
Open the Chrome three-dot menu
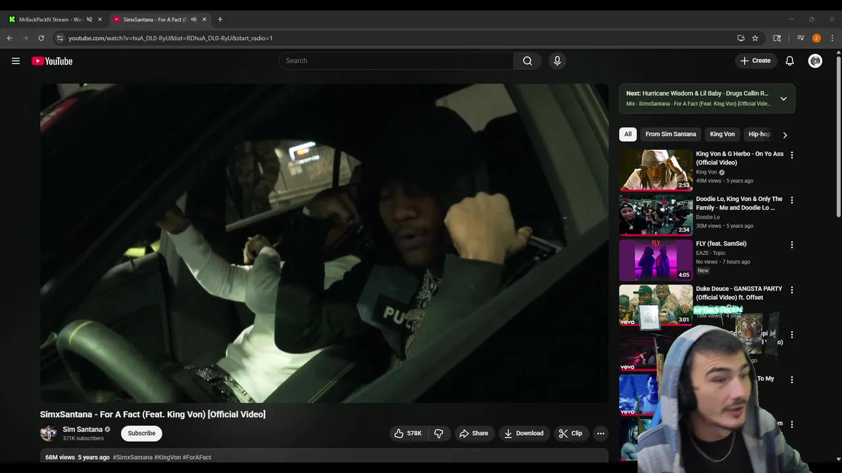832,38
